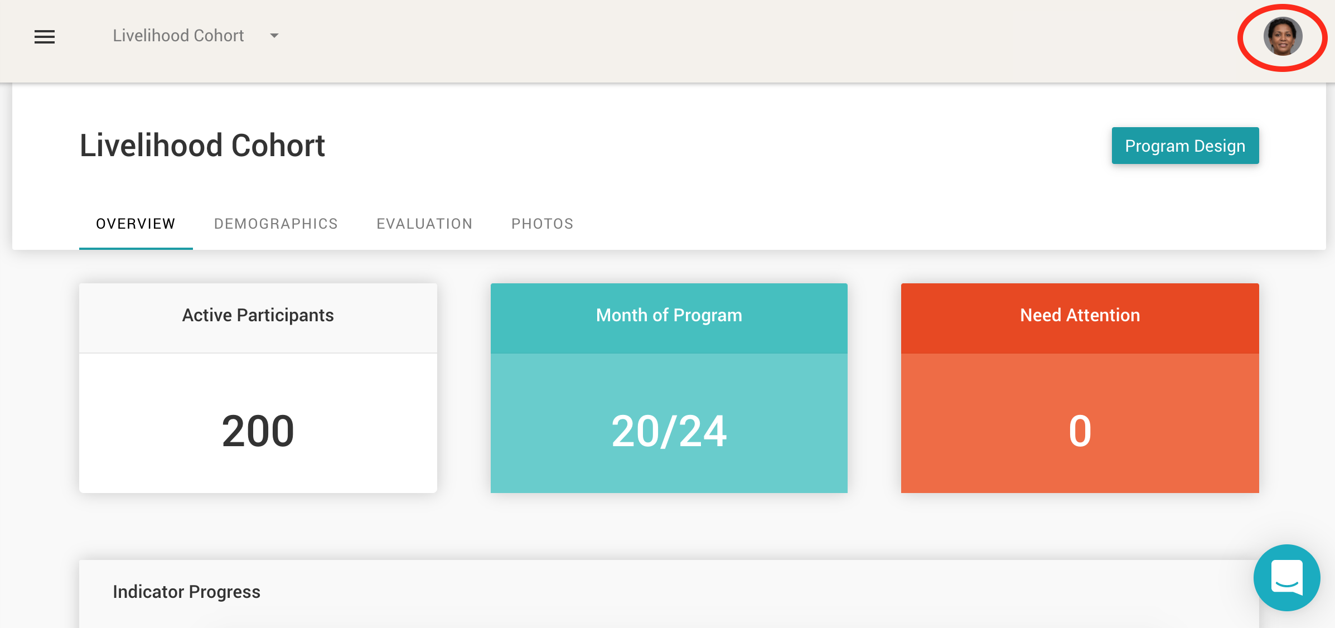Switch to the Overview tab

pyautogui.click(x=136, y=224)
